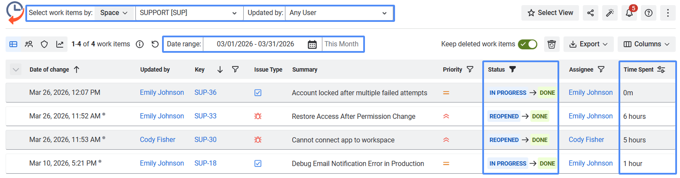Image resolution: width=680 pixels, height=178 pixels.
Task: Click 'Cannot connect app to workspace' summary
Action: click(343, 140)
